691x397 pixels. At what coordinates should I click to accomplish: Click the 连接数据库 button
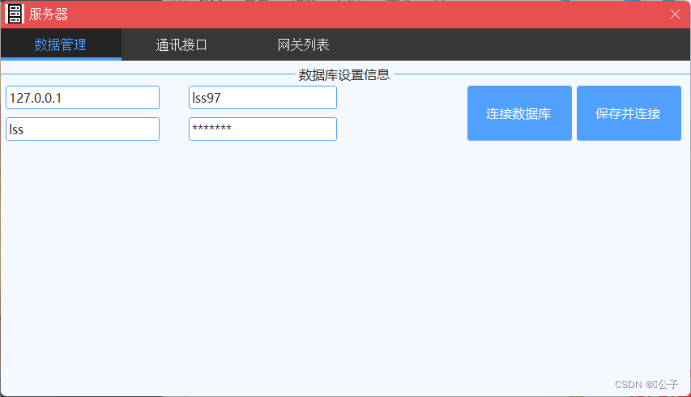click(519, 113)
